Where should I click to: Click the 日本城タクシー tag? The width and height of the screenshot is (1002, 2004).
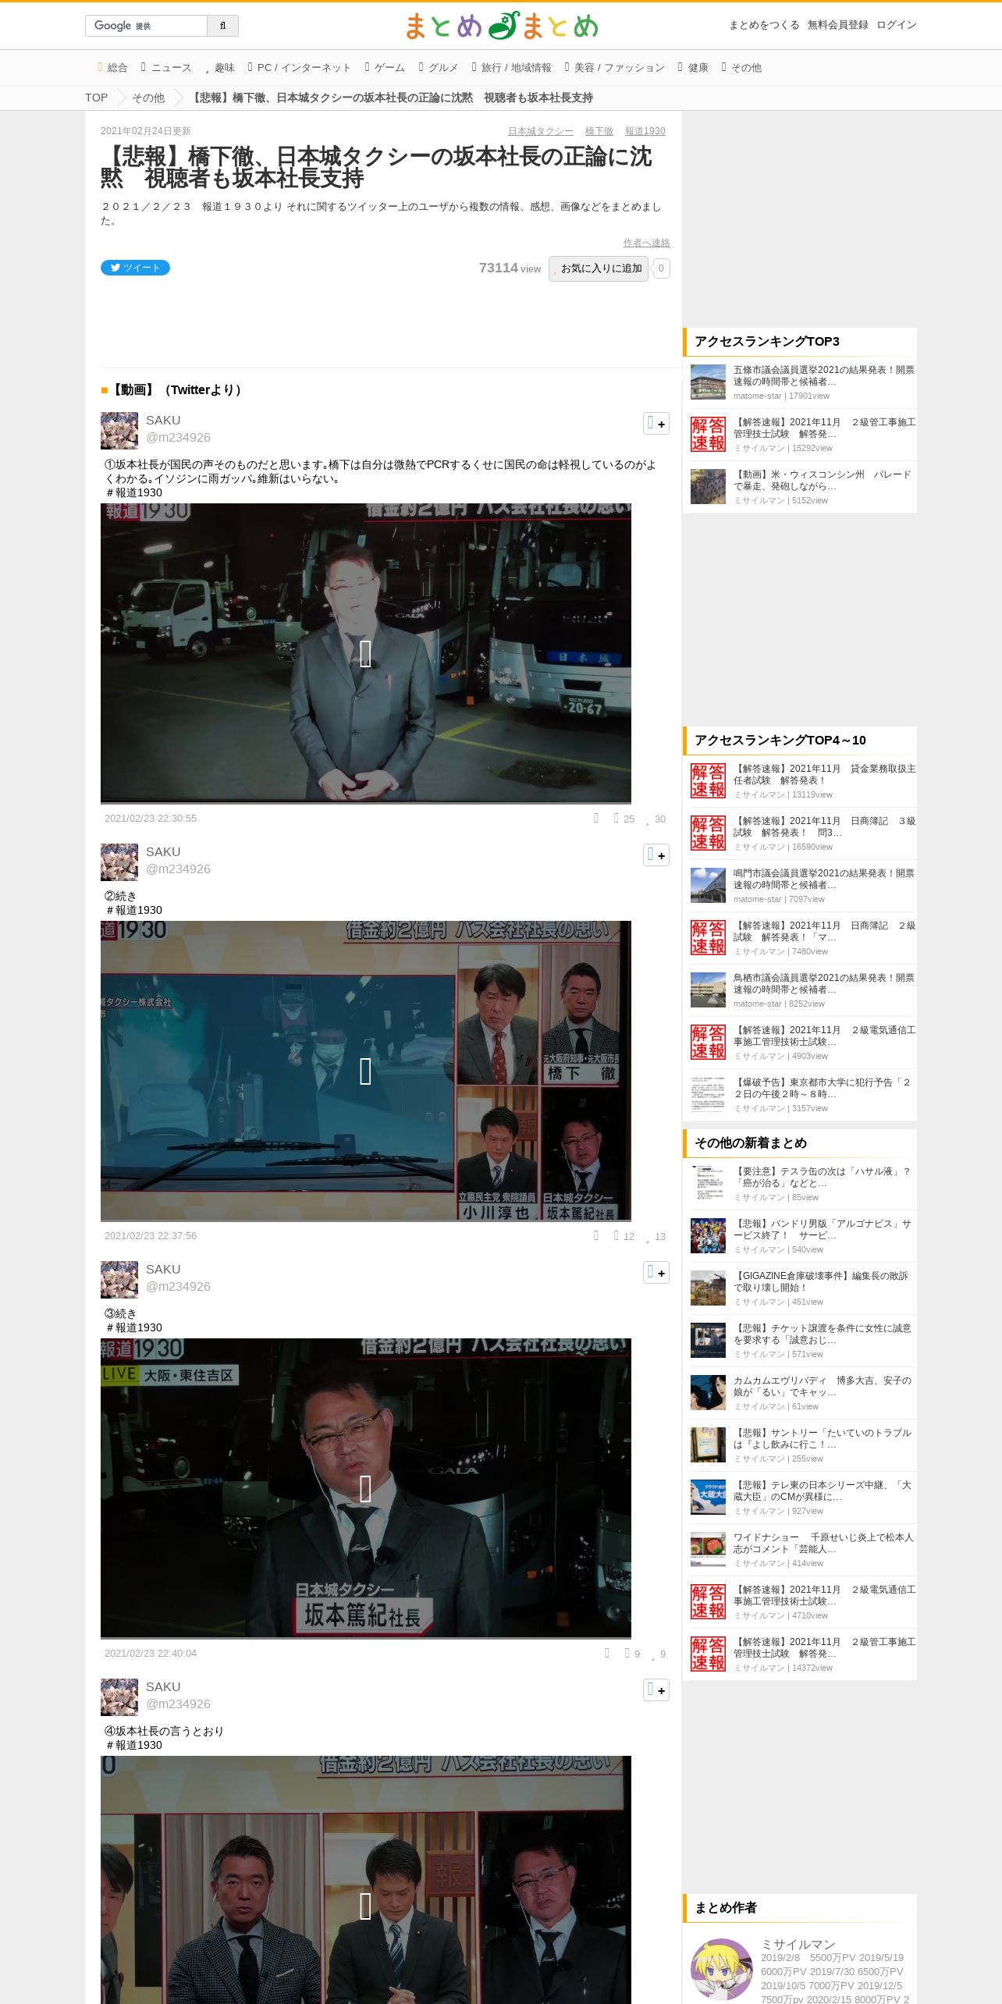coord(540,131)
